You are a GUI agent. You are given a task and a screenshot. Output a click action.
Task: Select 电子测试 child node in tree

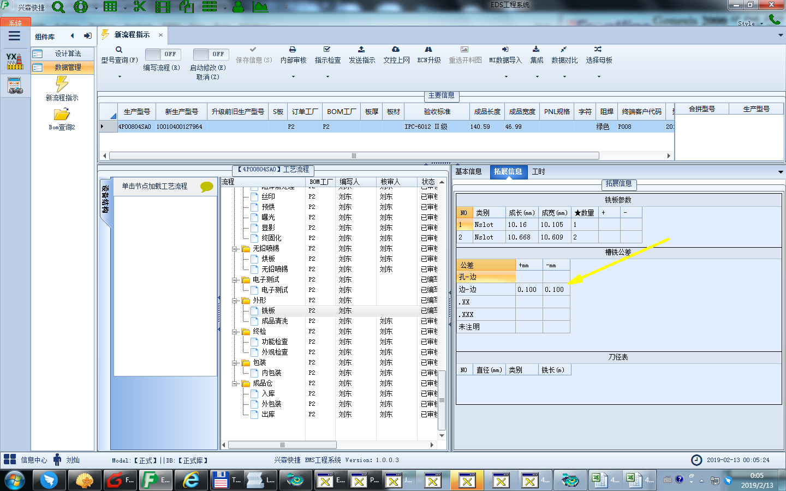(274, 290)
